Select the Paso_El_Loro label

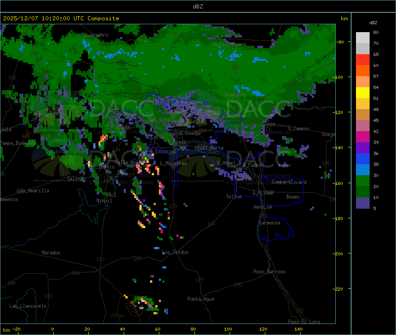304,322
